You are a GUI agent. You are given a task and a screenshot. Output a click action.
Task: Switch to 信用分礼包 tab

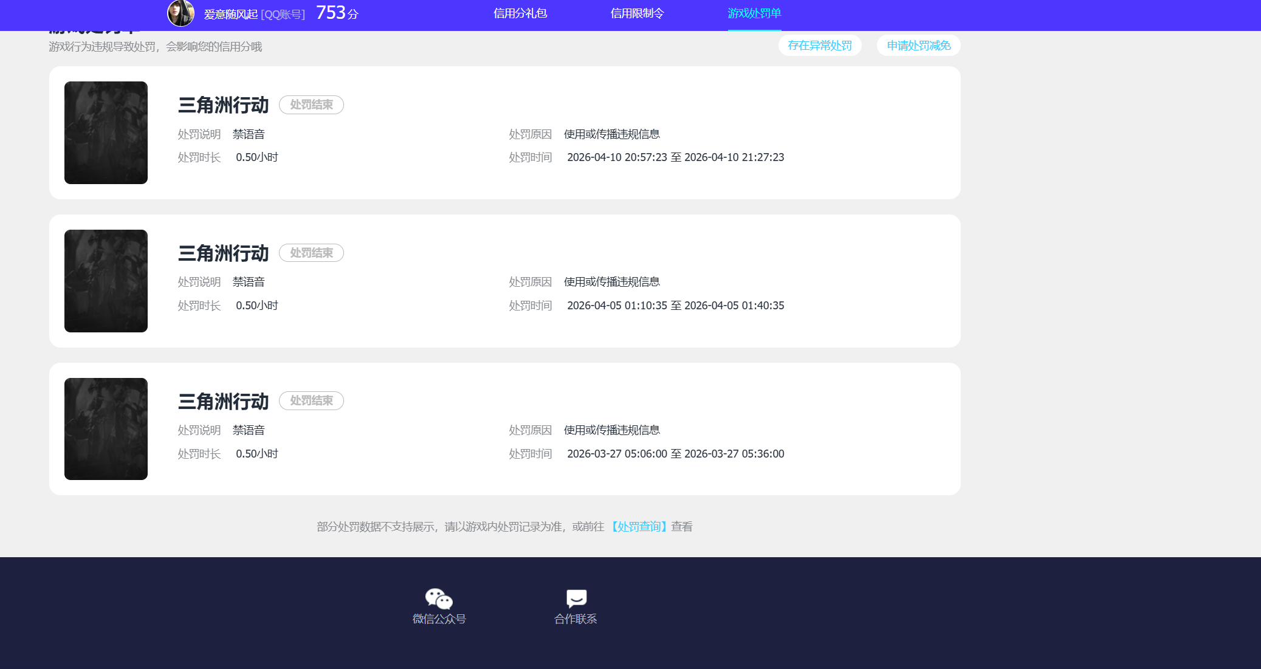pos(520,13)
